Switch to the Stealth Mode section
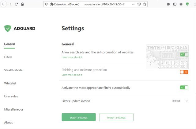Image resolution: width=196 pixels, height=129 pixels. click(13, 70)
